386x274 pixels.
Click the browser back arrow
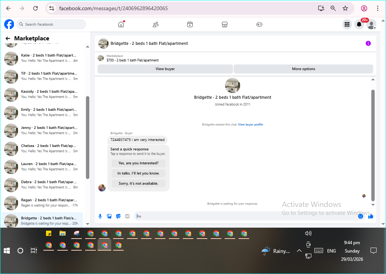pyautogui.click(x=8, y=8)
